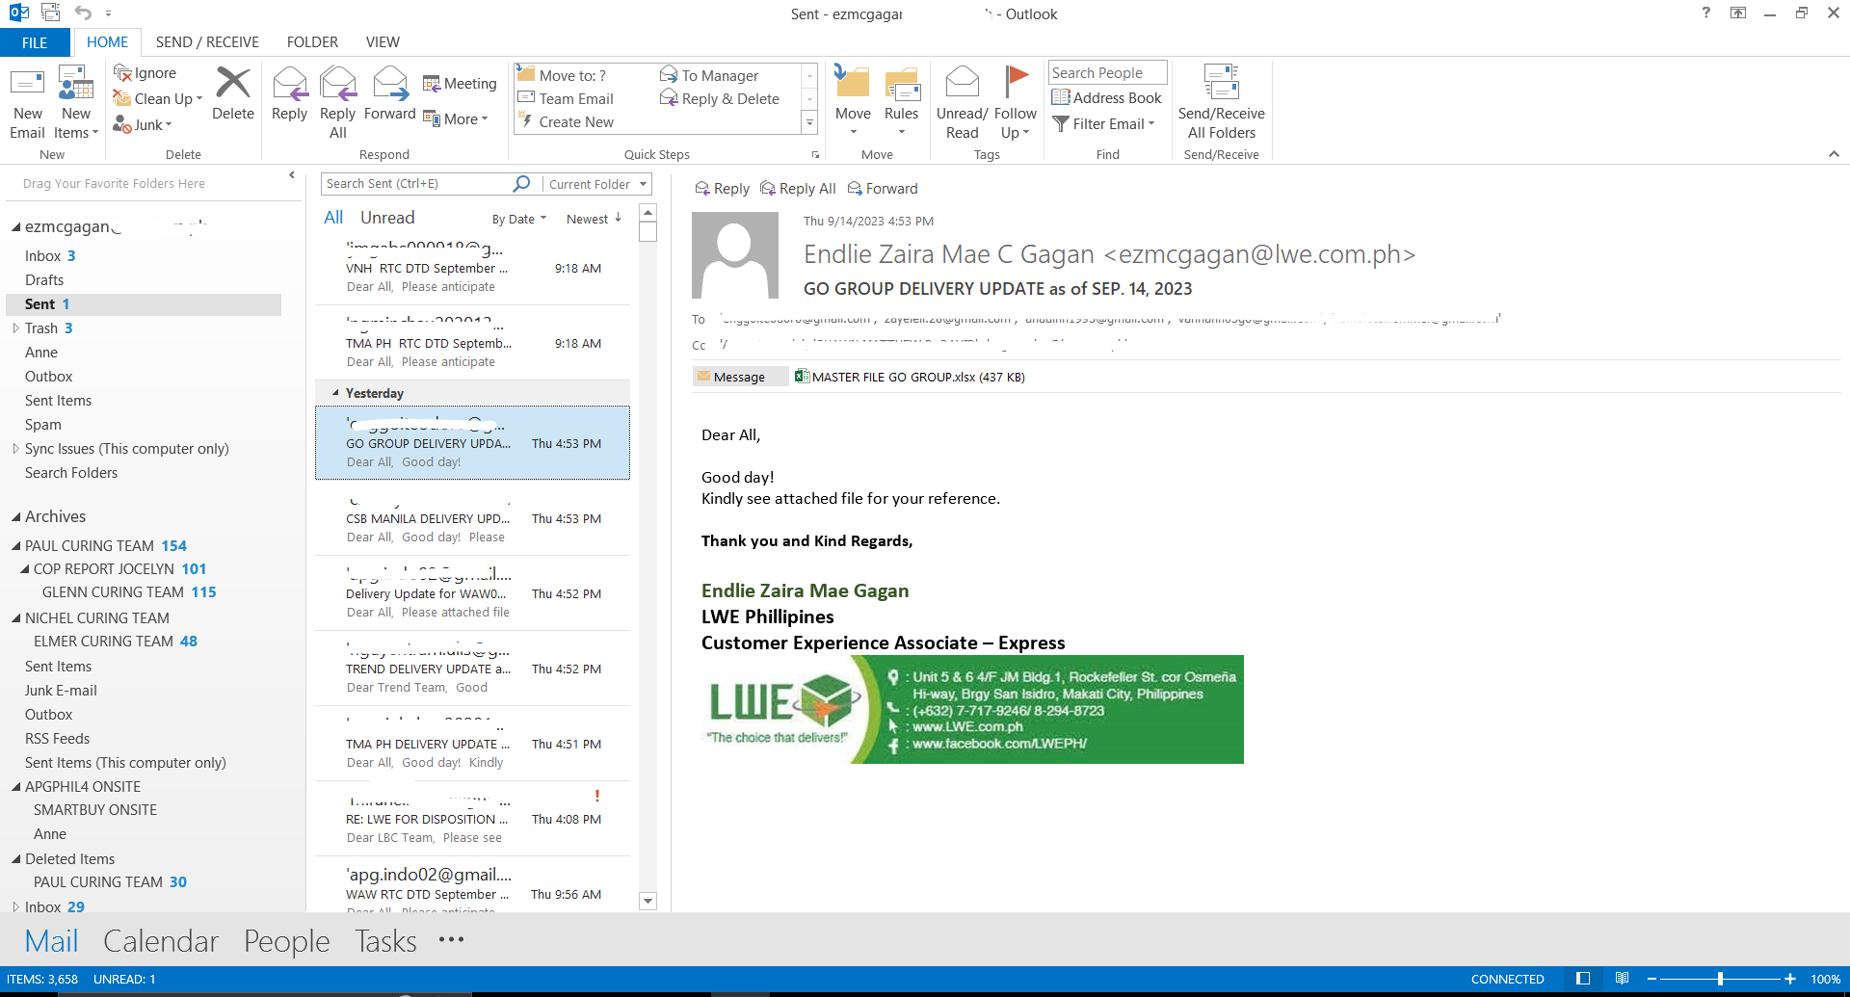Viewport: 1850px width, 997px height.
Task: Click the zoom slider handle
Action: (x=1720, y=979)
